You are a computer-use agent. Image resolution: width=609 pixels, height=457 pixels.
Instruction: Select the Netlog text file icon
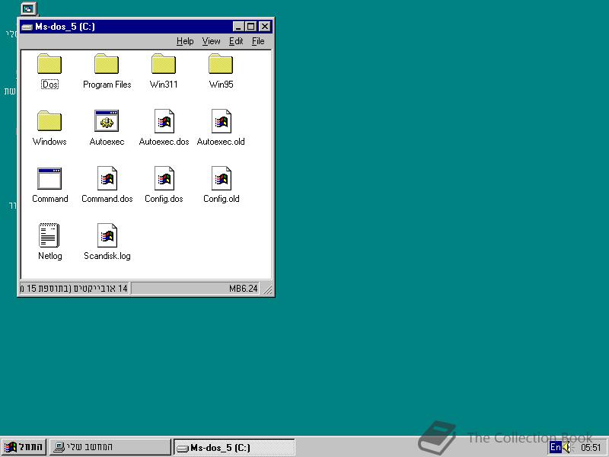click(49, 235)
